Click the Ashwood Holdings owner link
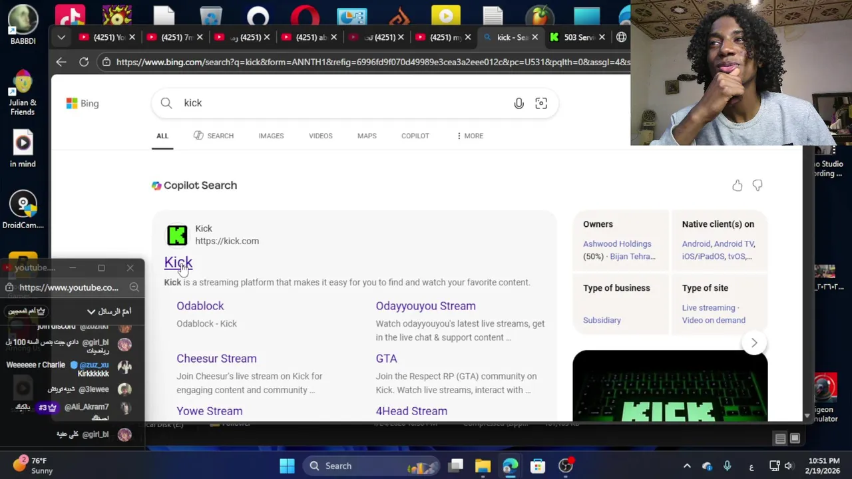 (617, 243)
